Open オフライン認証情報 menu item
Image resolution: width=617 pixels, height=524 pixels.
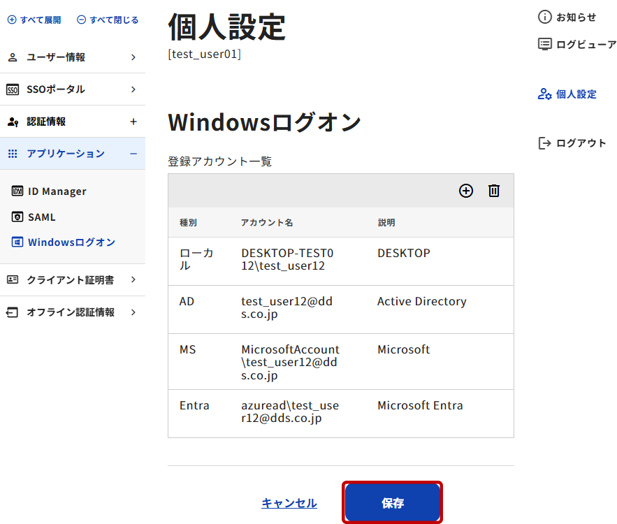[72, 312]
